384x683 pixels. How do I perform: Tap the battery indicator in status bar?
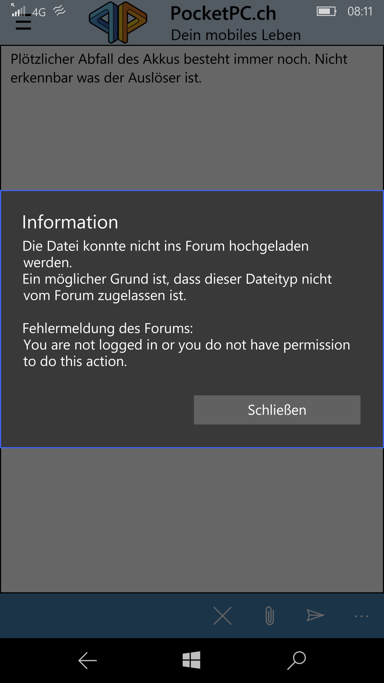point(326,11)
